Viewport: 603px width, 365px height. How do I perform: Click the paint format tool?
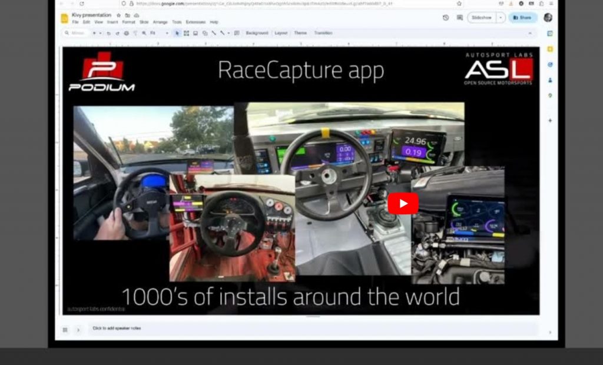pyautogui.click(x=135, y=33)
